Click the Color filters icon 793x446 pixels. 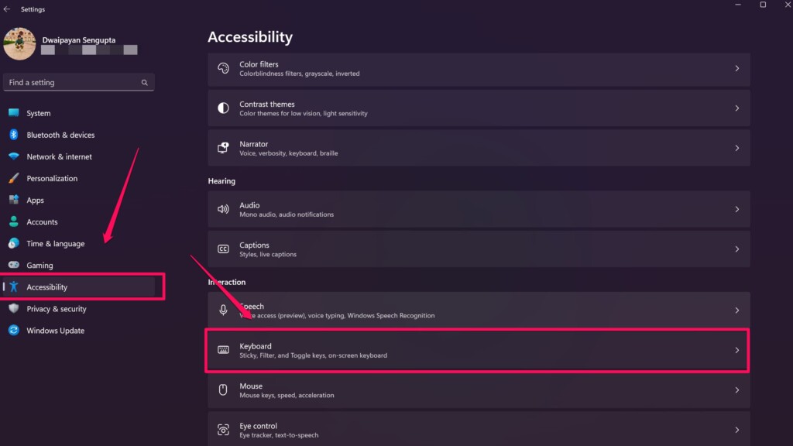pyautogui.click(x=223, y=69)
